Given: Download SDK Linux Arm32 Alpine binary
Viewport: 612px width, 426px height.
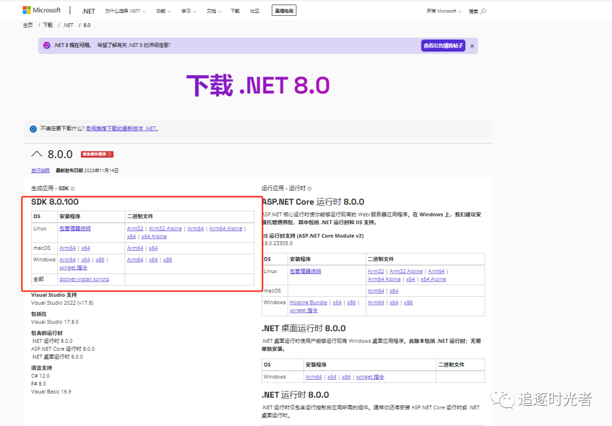Looking at the screenshot, I should pyautogui.click(x=165, y=228).
